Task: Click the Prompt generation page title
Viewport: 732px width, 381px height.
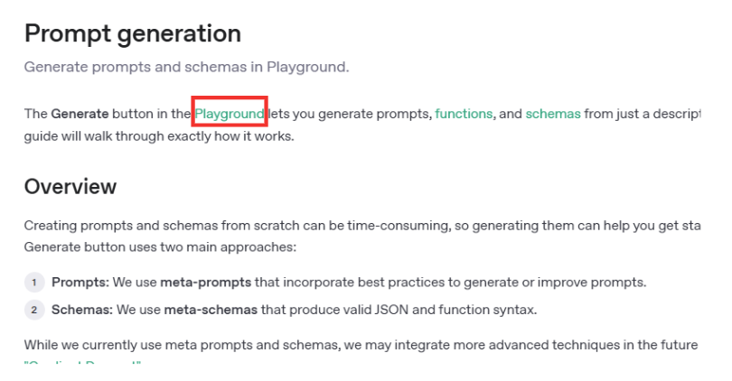Action: pos(132,34)
